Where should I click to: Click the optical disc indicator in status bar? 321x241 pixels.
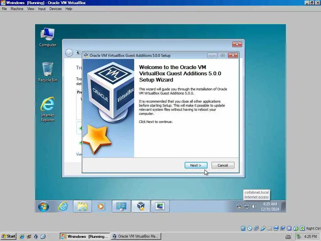point(250,228)
